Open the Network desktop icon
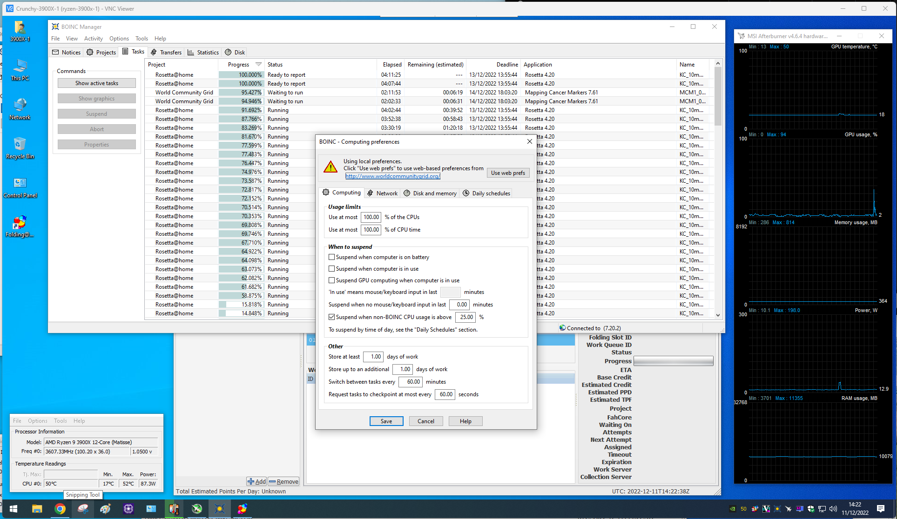The image size is (897, 519). tap(20, 109)
